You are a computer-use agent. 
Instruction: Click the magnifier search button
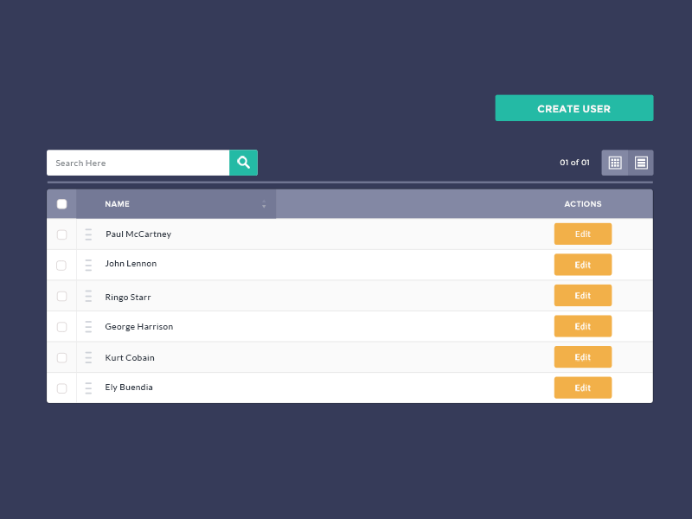click(x=243, y=163)
